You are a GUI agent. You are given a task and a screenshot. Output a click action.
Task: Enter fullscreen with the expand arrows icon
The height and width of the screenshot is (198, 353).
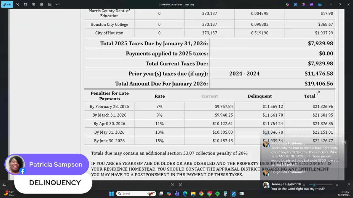click(348, 185)
